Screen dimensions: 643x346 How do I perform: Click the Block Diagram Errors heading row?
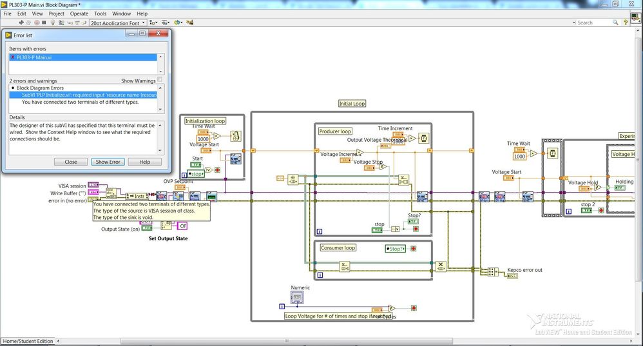tap(83, 88)
